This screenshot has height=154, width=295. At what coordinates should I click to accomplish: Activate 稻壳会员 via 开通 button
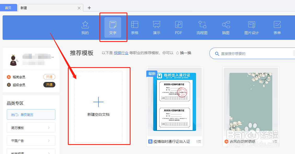(49, 77)
